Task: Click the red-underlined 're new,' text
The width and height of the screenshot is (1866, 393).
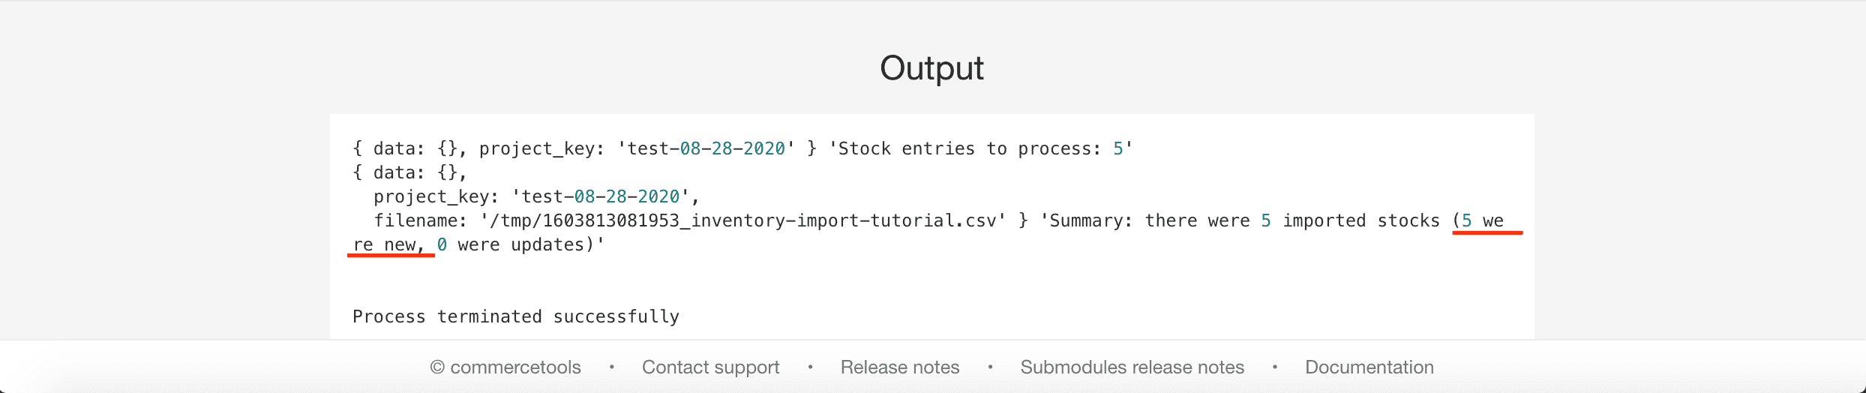Action: click(388, 244)
